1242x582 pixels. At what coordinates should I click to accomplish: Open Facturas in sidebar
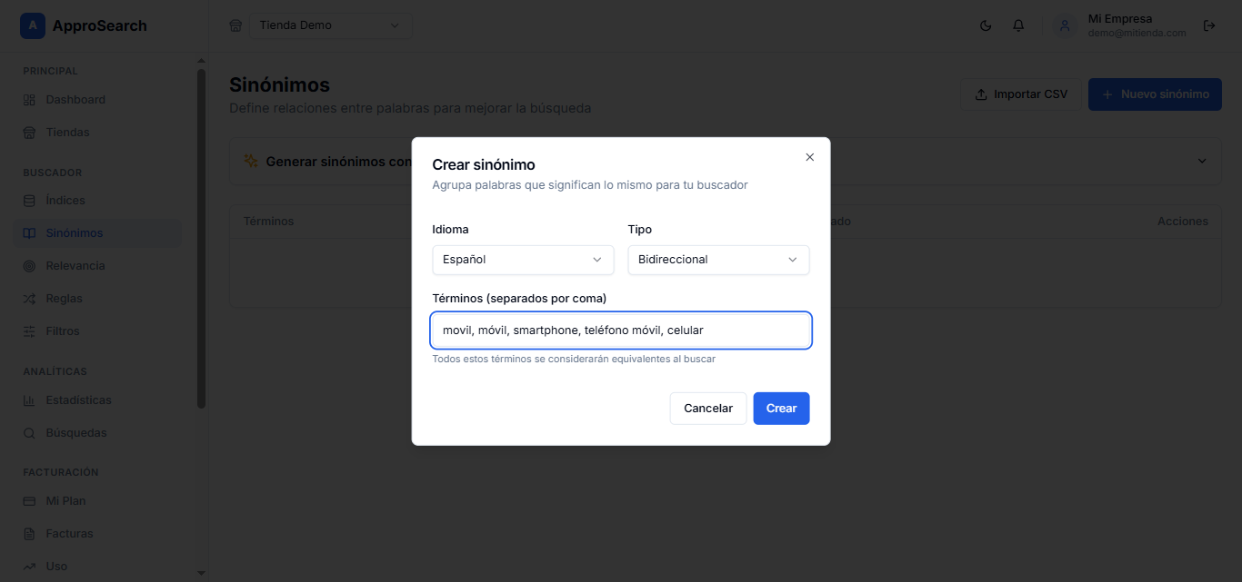coord(97,534)
